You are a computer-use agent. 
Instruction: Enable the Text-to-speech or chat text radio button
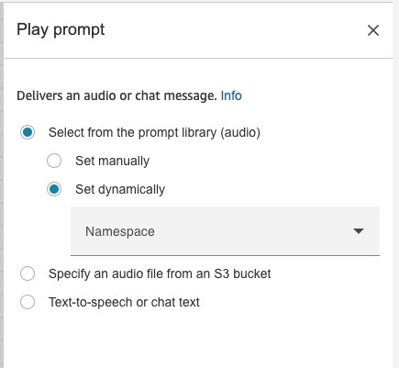click(x=28, y=302)
